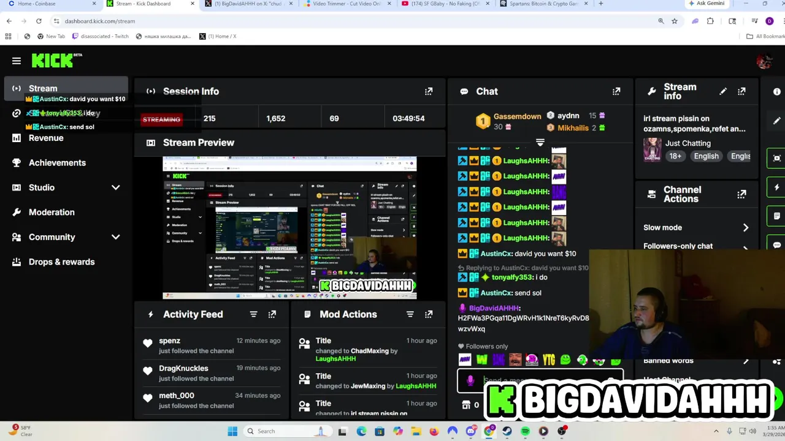Open Slow mode settings chevron
The width and height of the screenshot is (785, 441).
746,227
